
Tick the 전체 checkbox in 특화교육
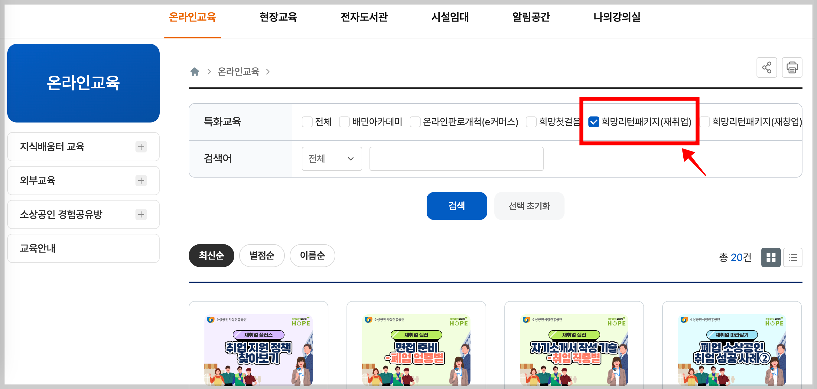(x=307, y=122)
